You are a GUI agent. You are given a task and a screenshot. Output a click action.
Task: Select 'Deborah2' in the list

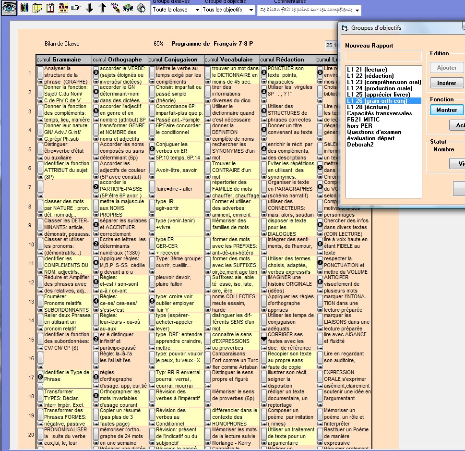pyautogui.click(x=360, y=144)
